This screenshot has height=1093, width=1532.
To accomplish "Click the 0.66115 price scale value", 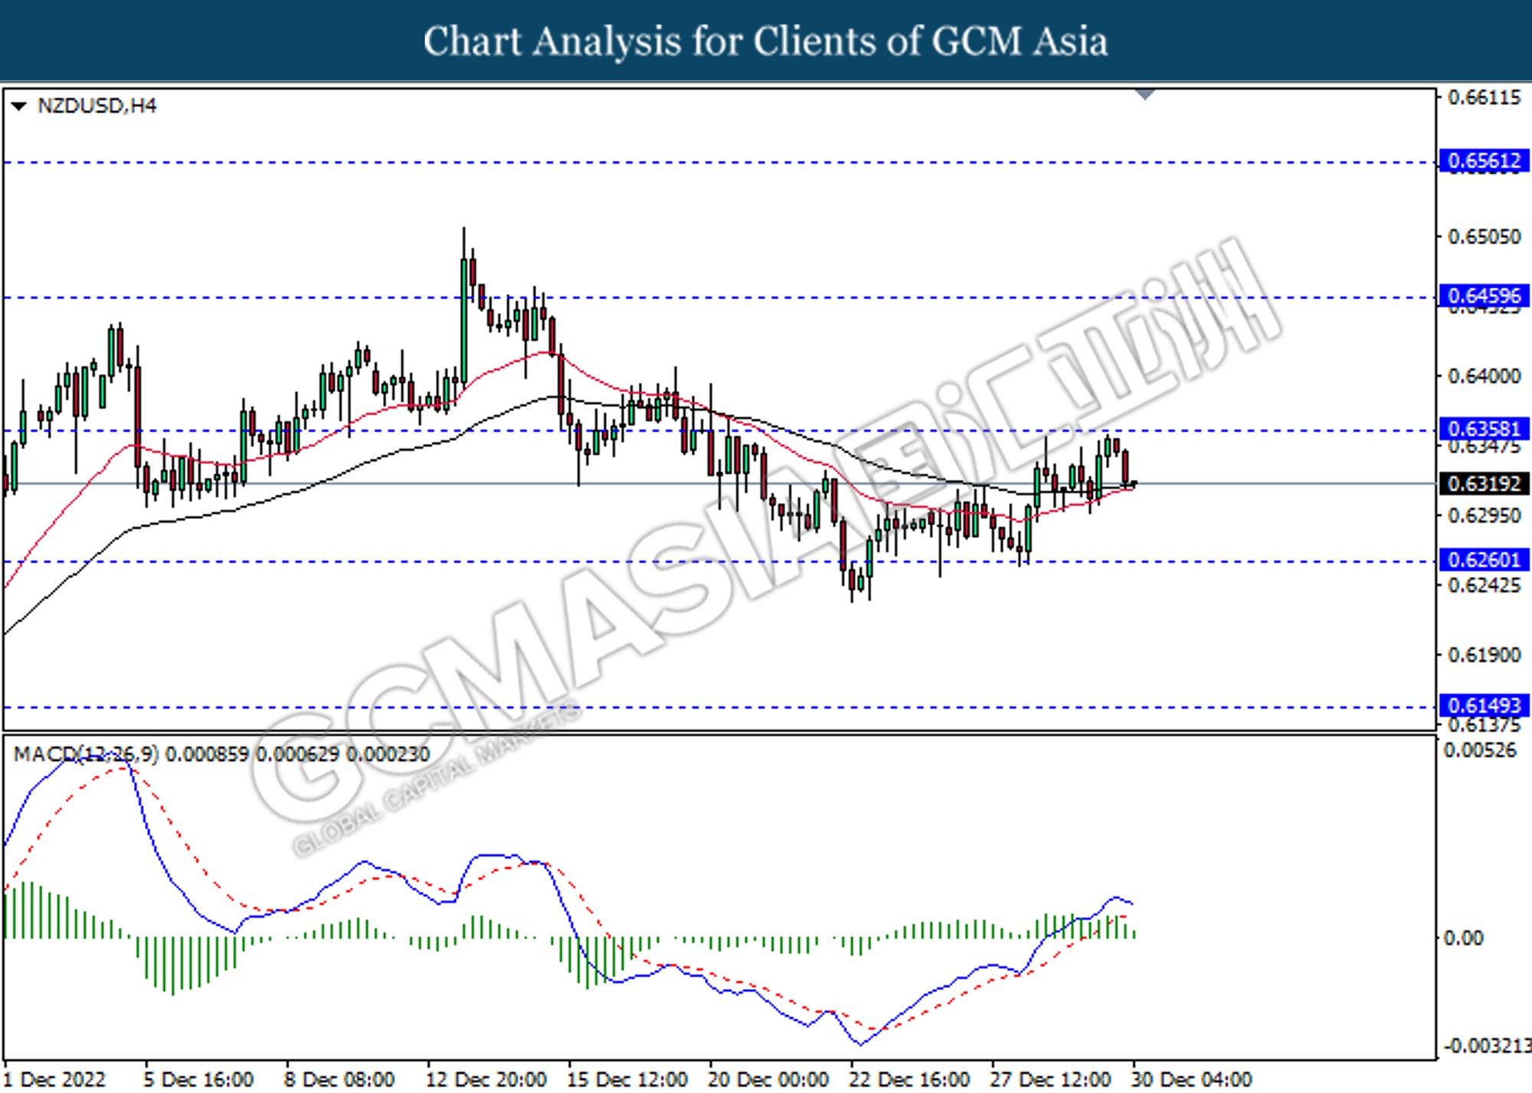I will 1484,98.
